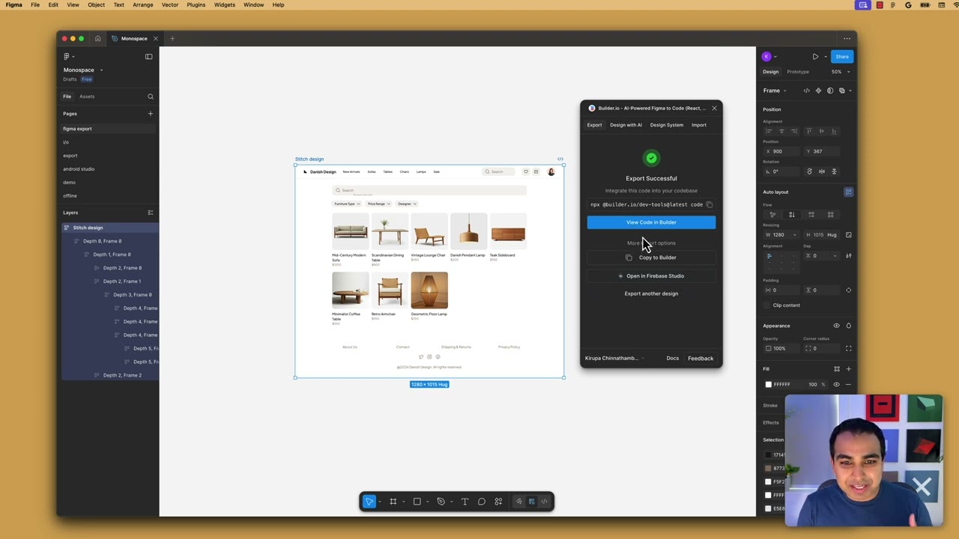The width and height of the screenshot is (959, 539).
Task: Open the Plugins menu in menu bar
Action: (x=196, y=5)
